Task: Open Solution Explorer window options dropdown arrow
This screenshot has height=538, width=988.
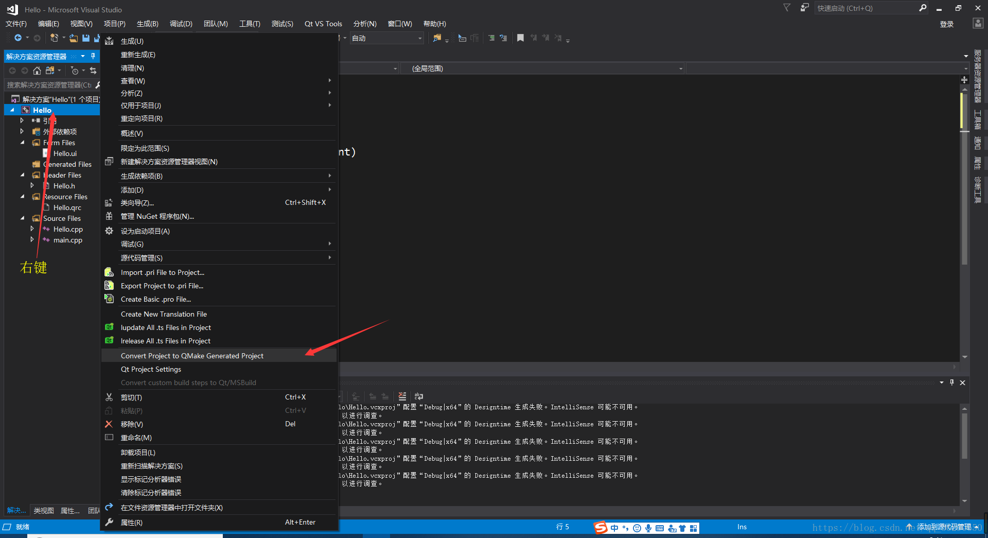Action: click(83, 56)
